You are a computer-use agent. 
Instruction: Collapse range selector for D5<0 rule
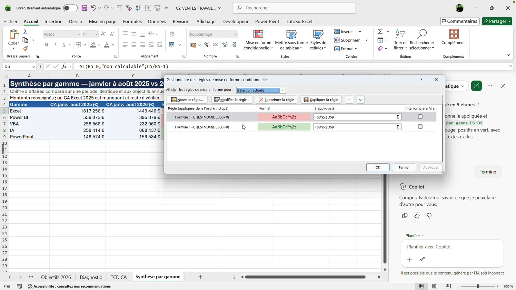coord(398,117)
